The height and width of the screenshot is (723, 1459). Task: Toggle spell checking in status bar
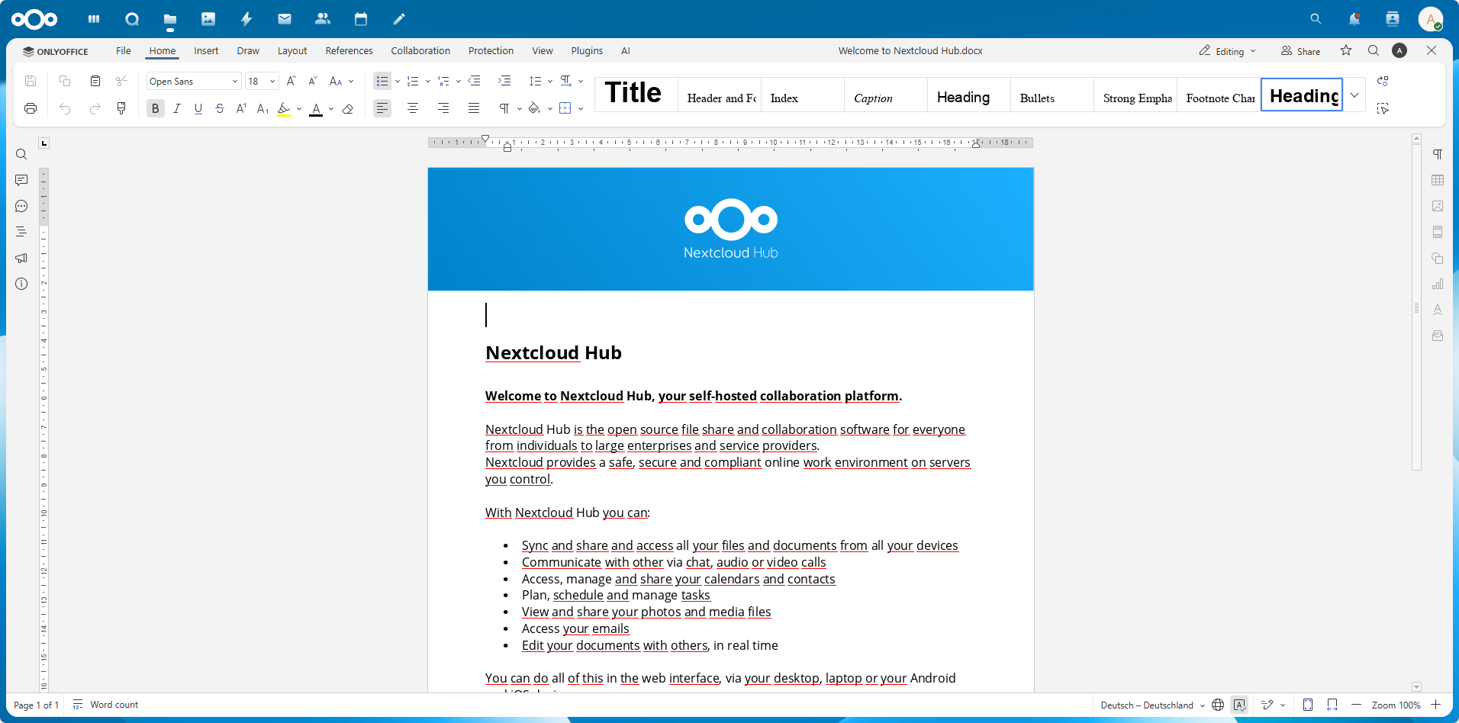(1239, 705)
